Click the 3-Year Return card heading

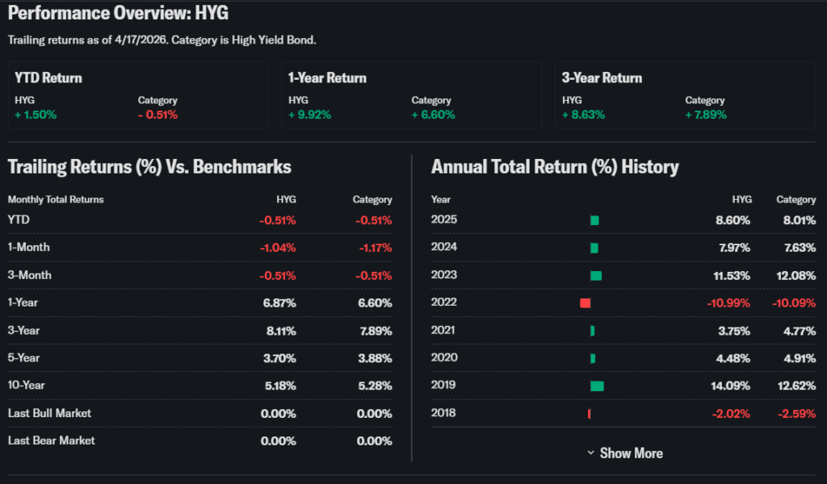(x=602, y=78)
